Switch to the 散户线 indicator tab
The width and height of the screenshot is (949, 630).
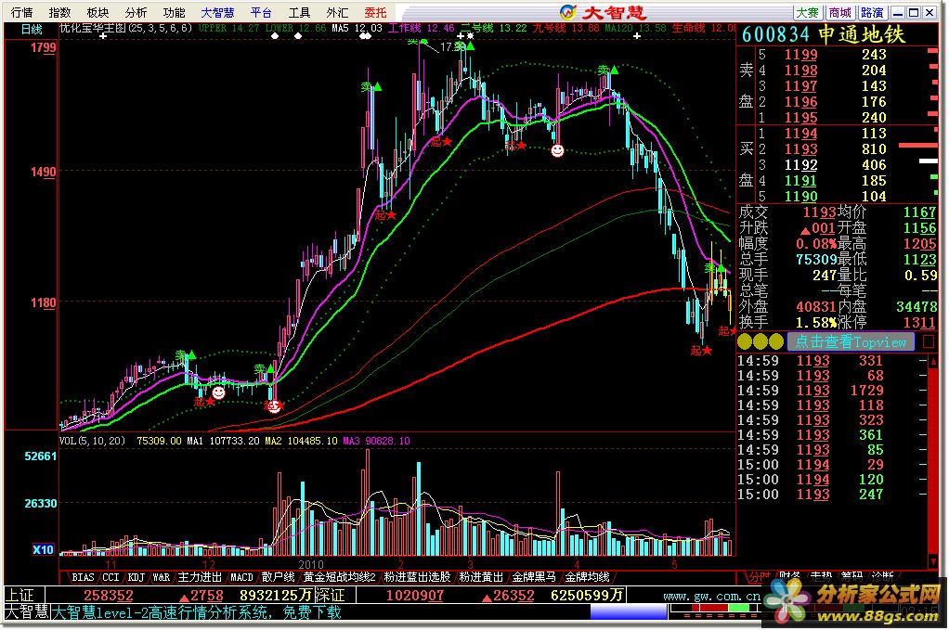278,577
